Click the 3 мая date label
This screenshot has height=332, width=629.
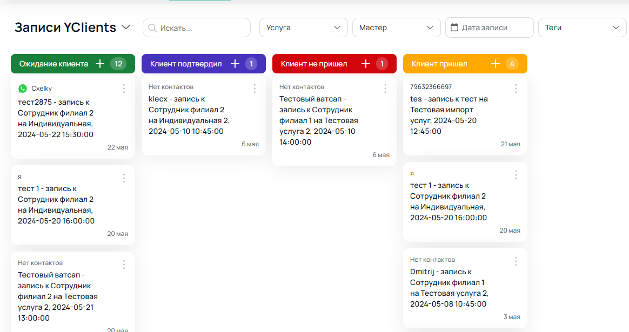(512, 317)
